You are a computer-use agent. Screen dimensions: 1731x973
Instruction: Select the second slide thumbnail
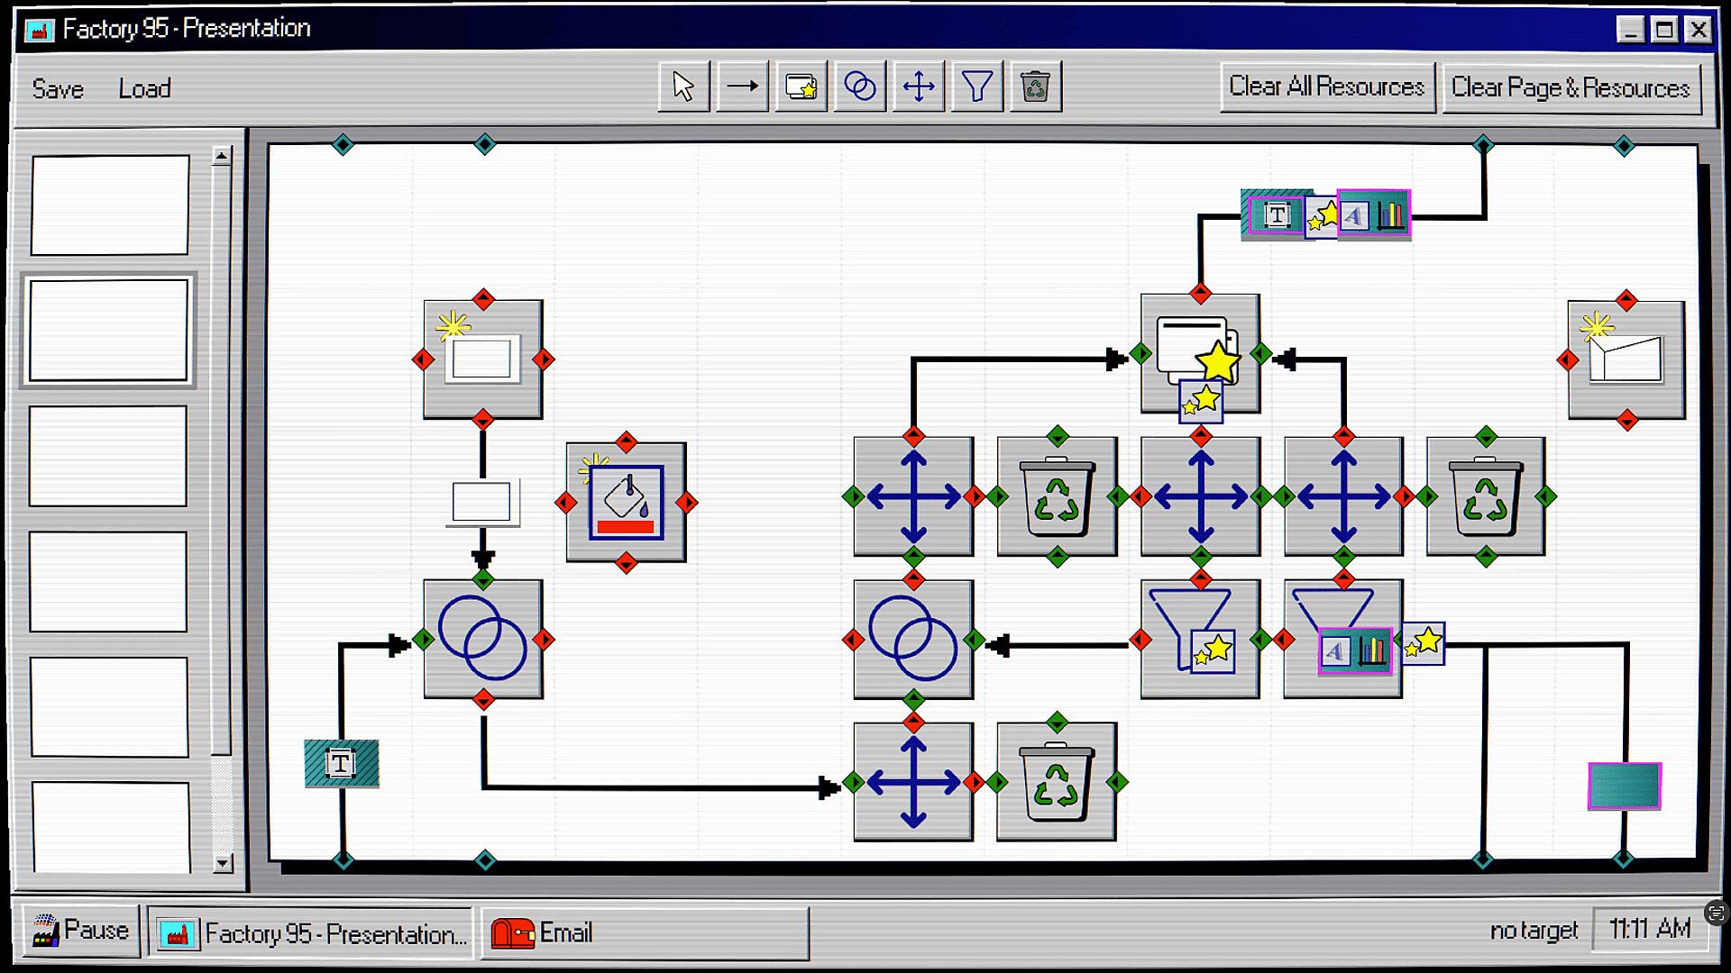coord(108,330)
